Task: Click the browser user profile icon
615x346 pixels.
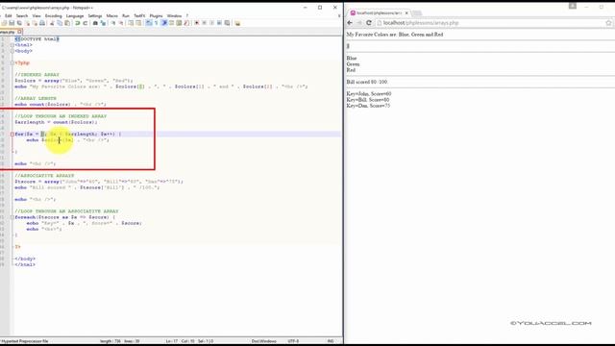Action: (573, 6)
